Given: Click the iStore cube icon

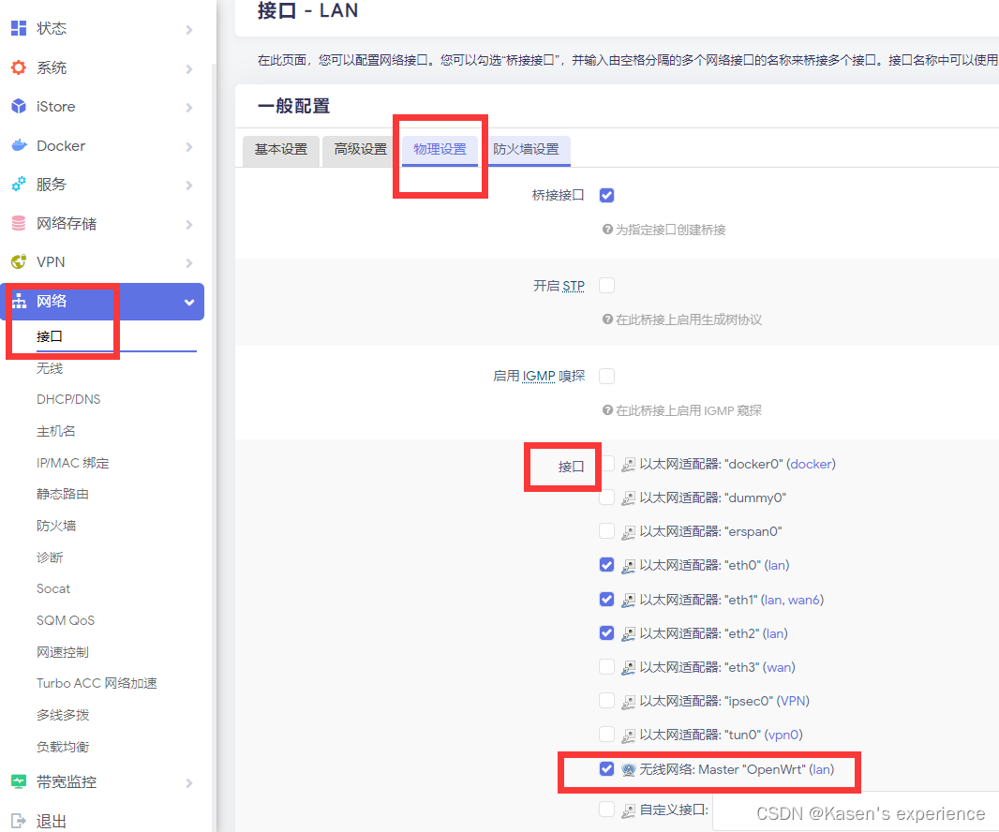Looking at the screenshot, I should coord(19,107).
